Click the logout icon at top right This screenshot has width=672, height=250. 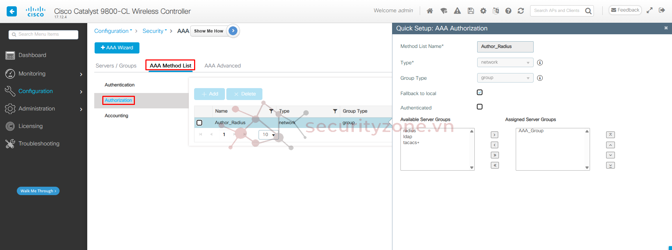click(661, 10)
